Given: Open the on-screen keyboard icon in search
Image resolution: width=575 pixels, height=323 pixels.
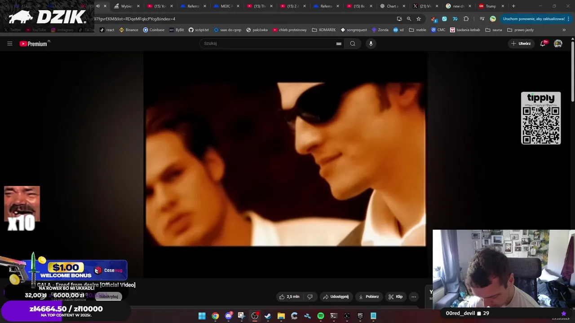Looking at the screenshot, I should (339, 44).
